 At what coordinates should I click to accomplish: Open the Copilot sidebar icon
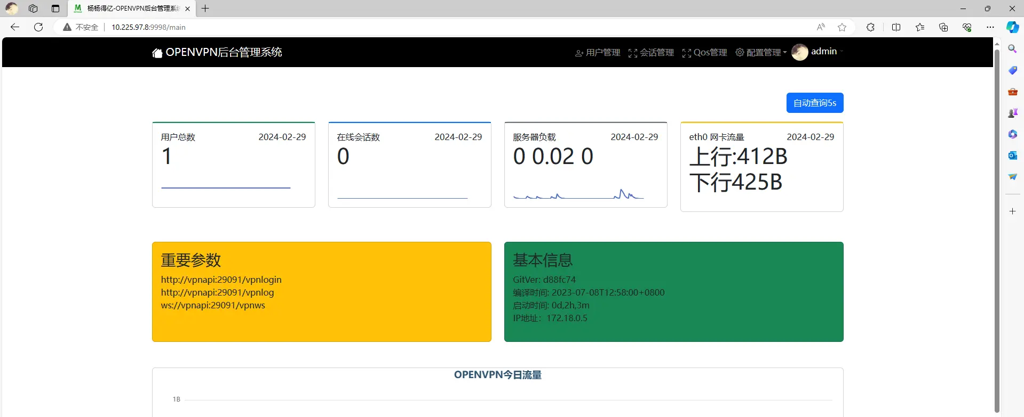pos(1012,27)
